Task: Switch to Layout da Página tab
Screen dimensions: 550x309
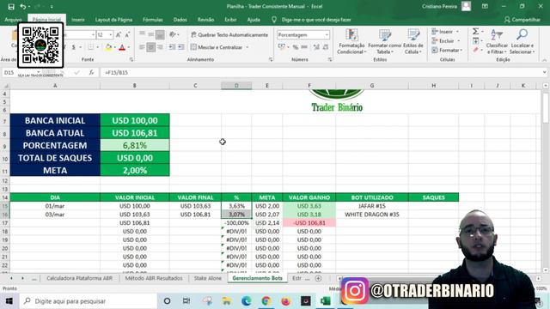Action: click(x=113, y=20)
